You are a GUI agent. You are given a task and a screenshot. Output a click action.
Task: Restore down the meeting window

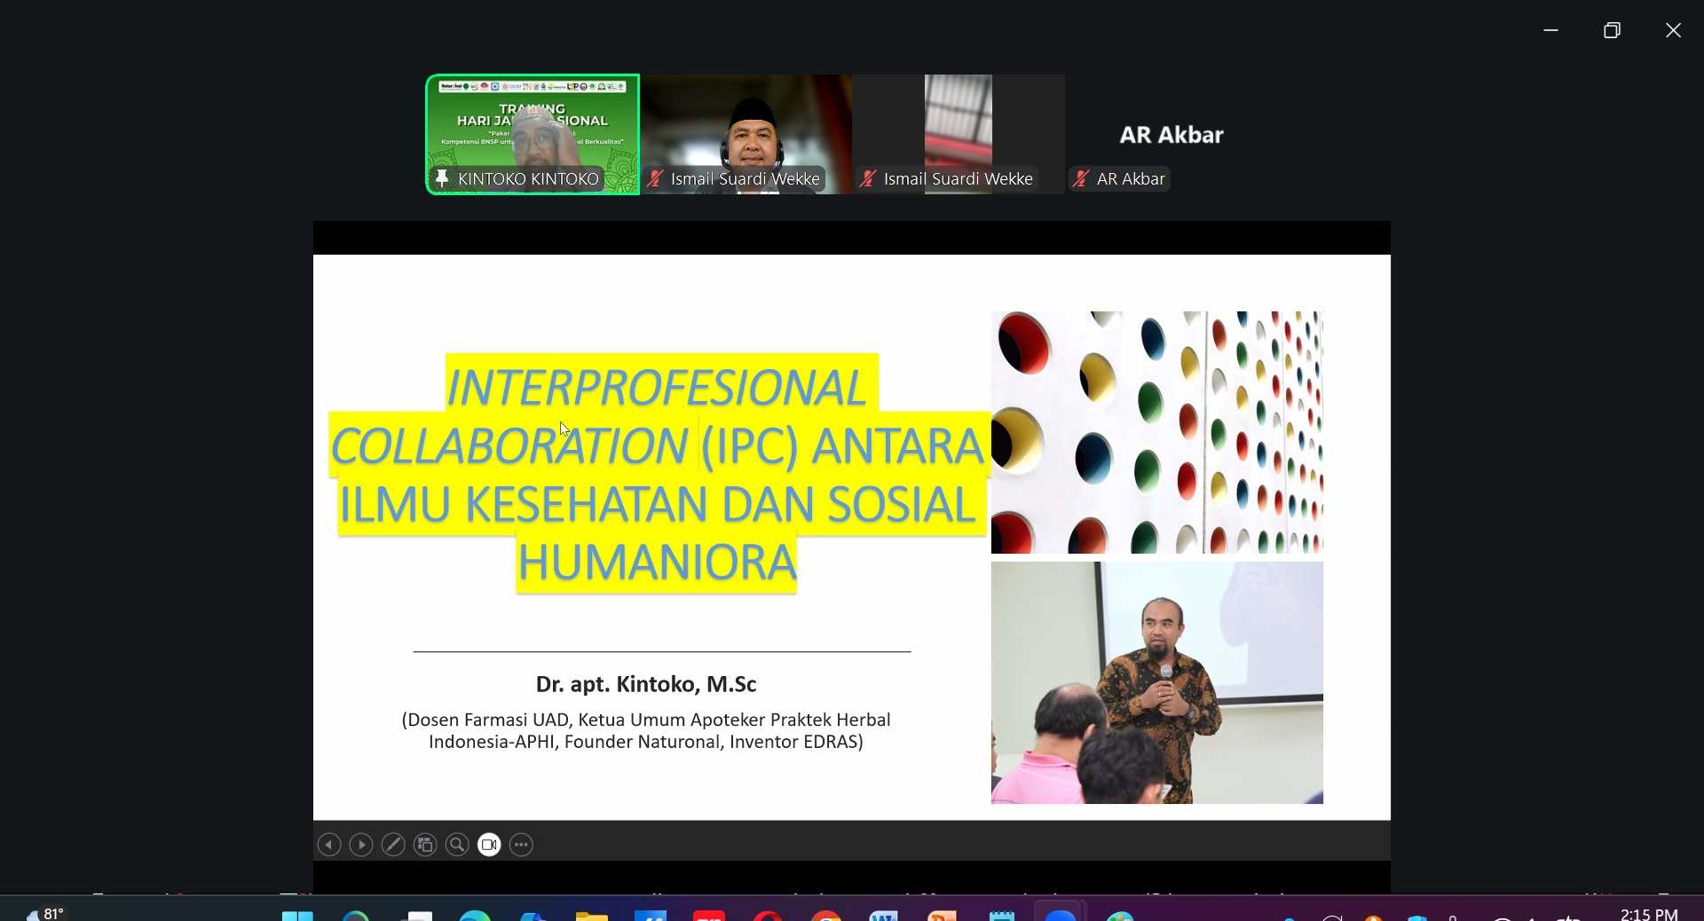tap(1613, 30)
